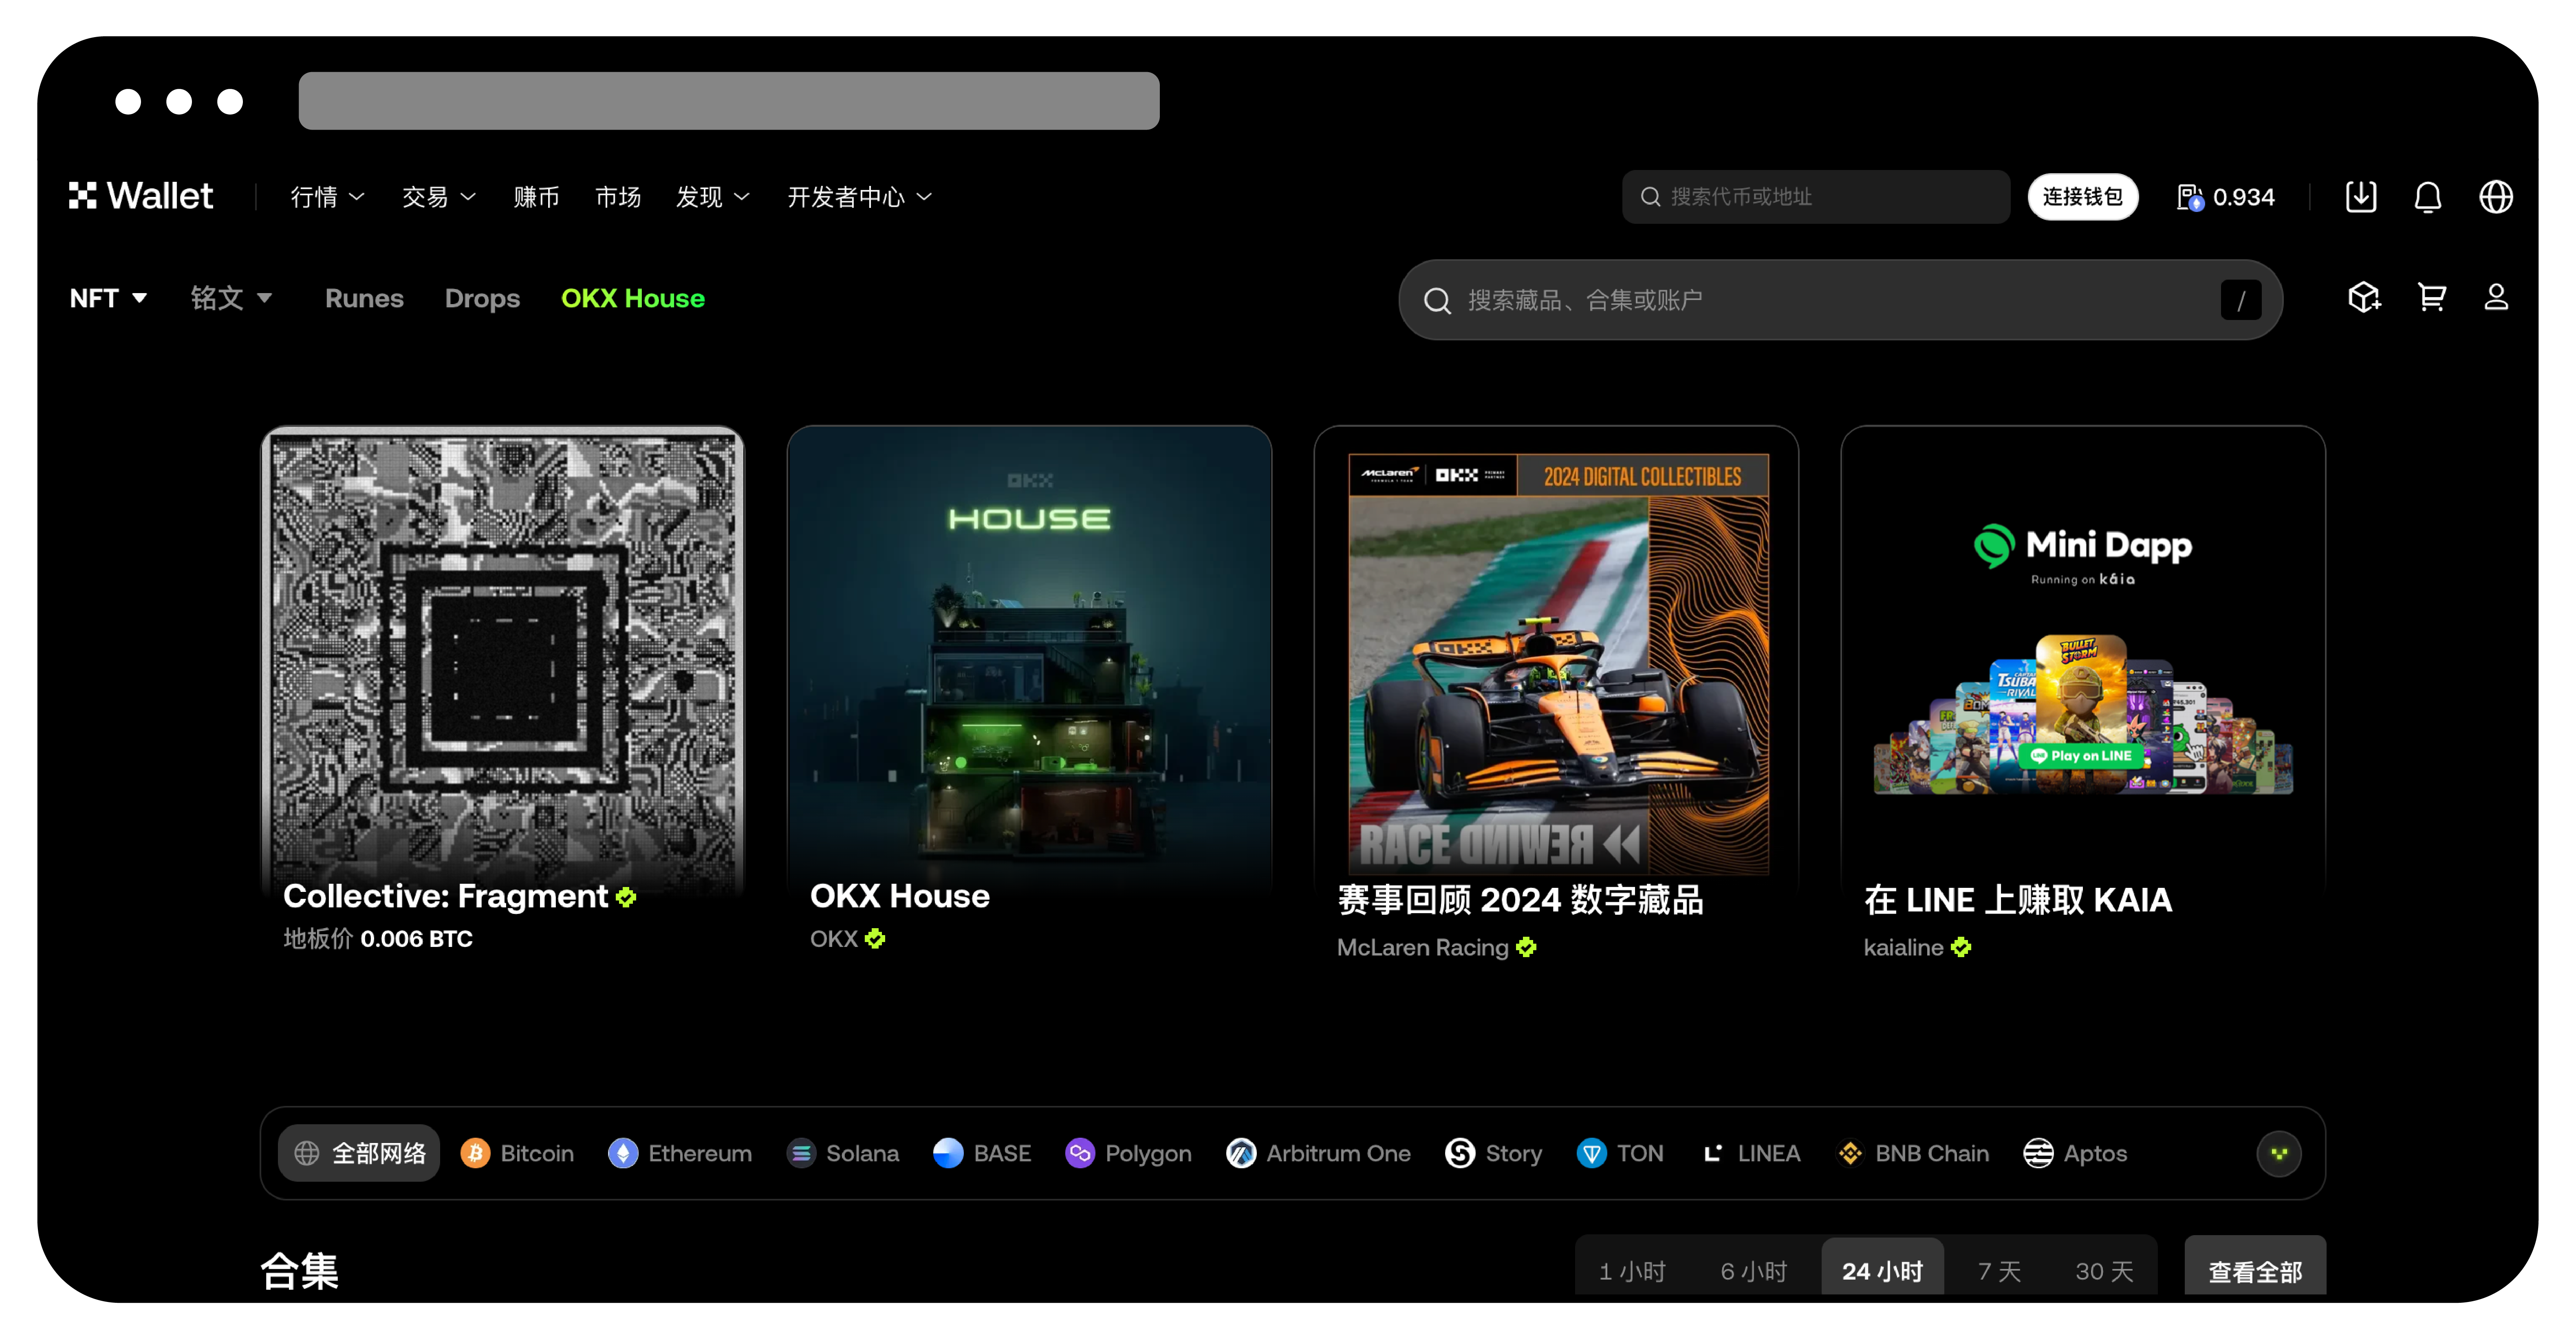Click the Story network icon

point(1460,1153)
